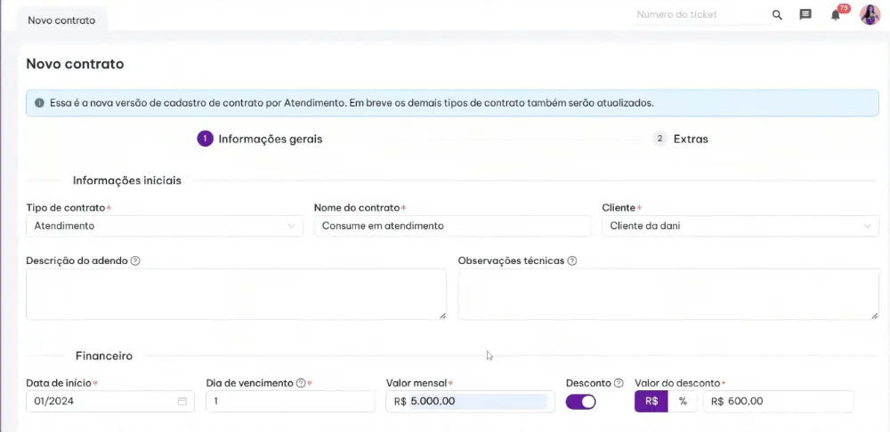This screenshot has height=432, width=890.
Task: Select R$ discount type
Action: coord(651,402)
